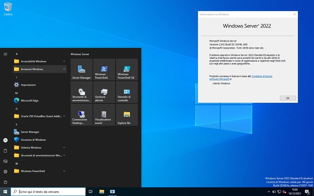
Task: Open the Gestione attività tile
Action: click(104, 92)
